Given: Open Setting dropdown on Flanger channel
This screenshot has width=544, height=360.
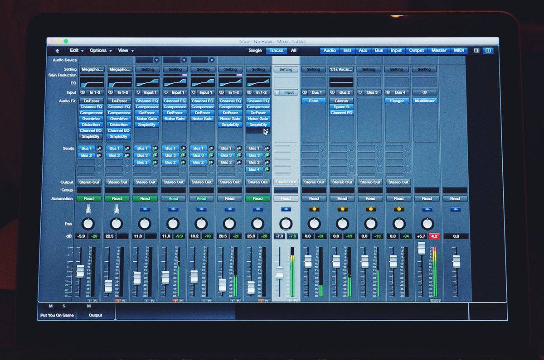Looking at the screenshot, I should click(x=397, y=69).
